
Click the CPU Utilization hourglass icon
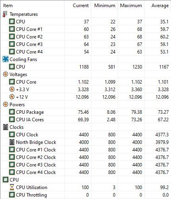pyautogui.click(x=12, y=187)
